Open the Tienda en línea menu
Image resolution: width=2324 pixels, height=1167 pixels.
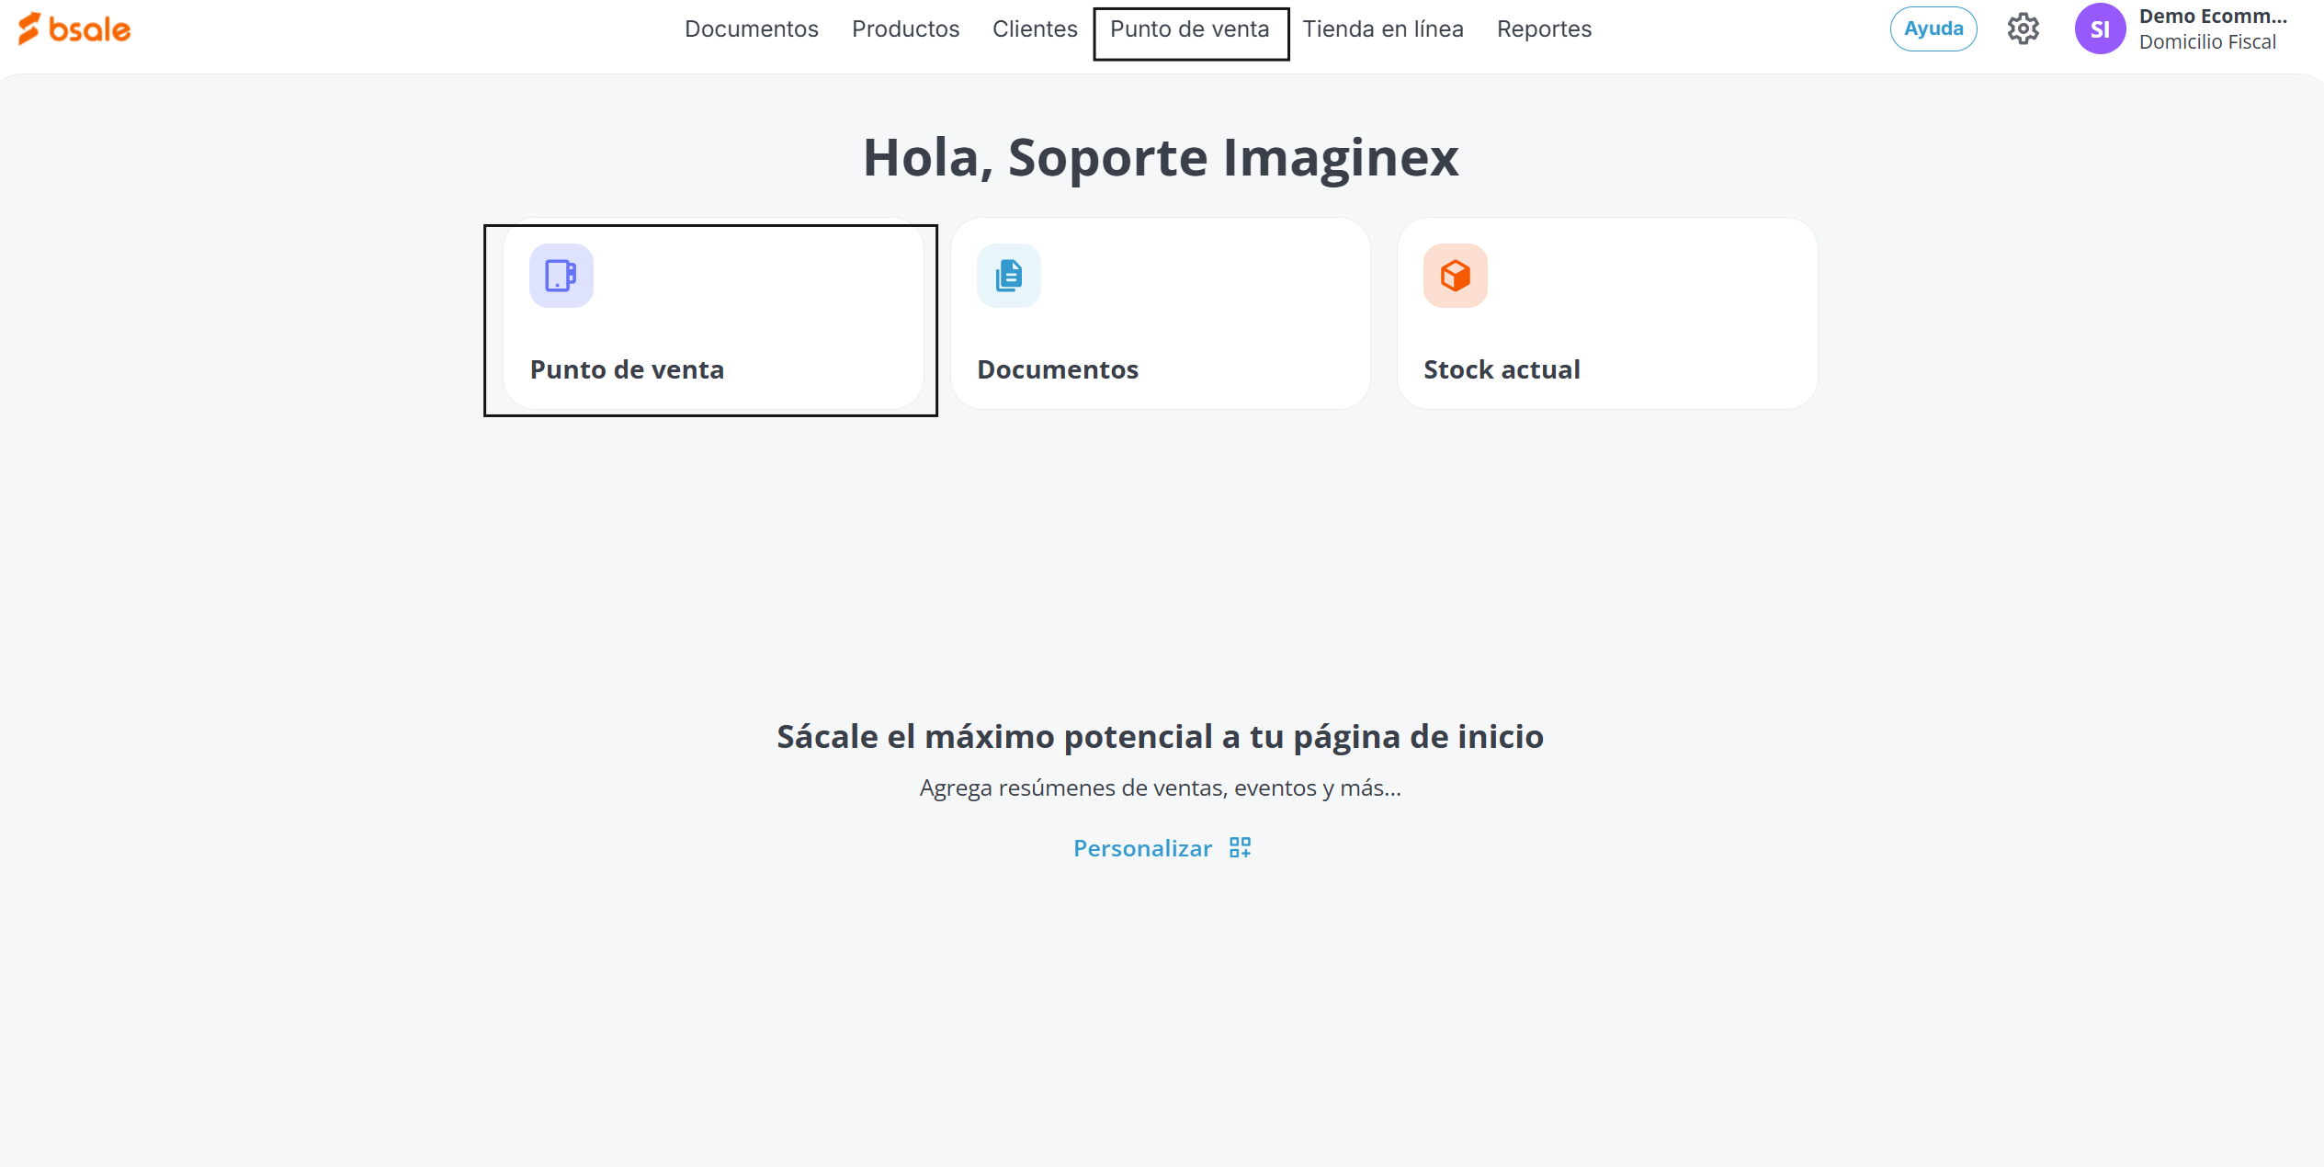pyautogui.click(x=1382, y=29)
